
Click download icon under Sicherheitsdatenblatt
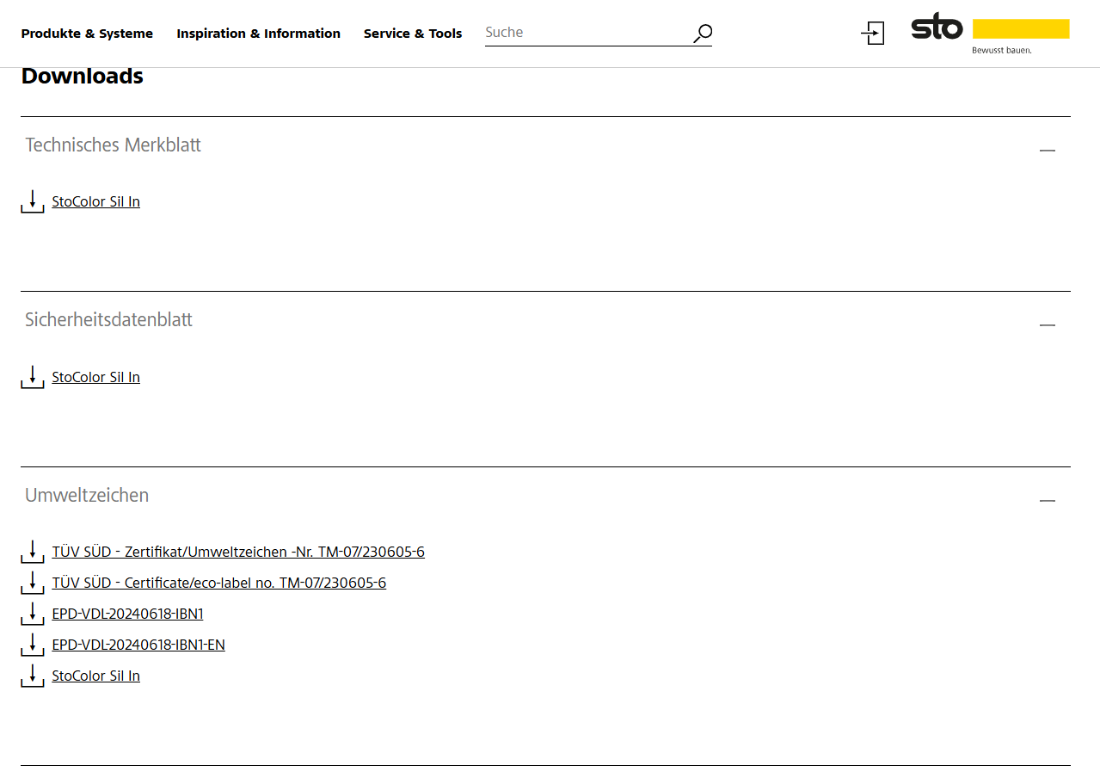[32, 377]
